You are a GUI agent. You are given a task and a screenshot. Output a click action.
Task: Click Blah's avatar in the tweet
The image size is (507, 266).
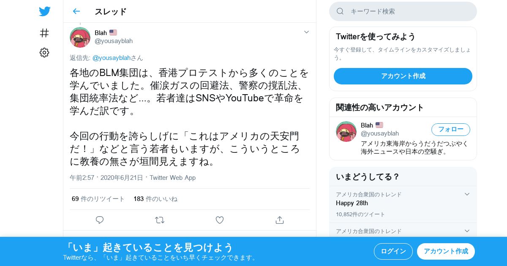pos(80,37)
